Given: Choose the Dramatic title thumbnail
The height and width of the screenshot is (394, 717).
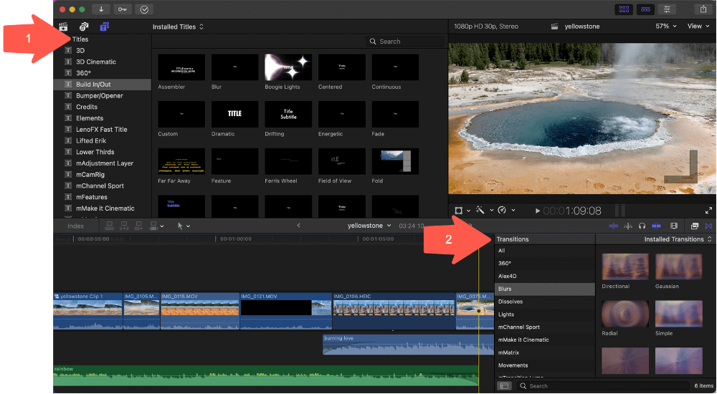Looking at the screenshot, I should click(234, 115).
